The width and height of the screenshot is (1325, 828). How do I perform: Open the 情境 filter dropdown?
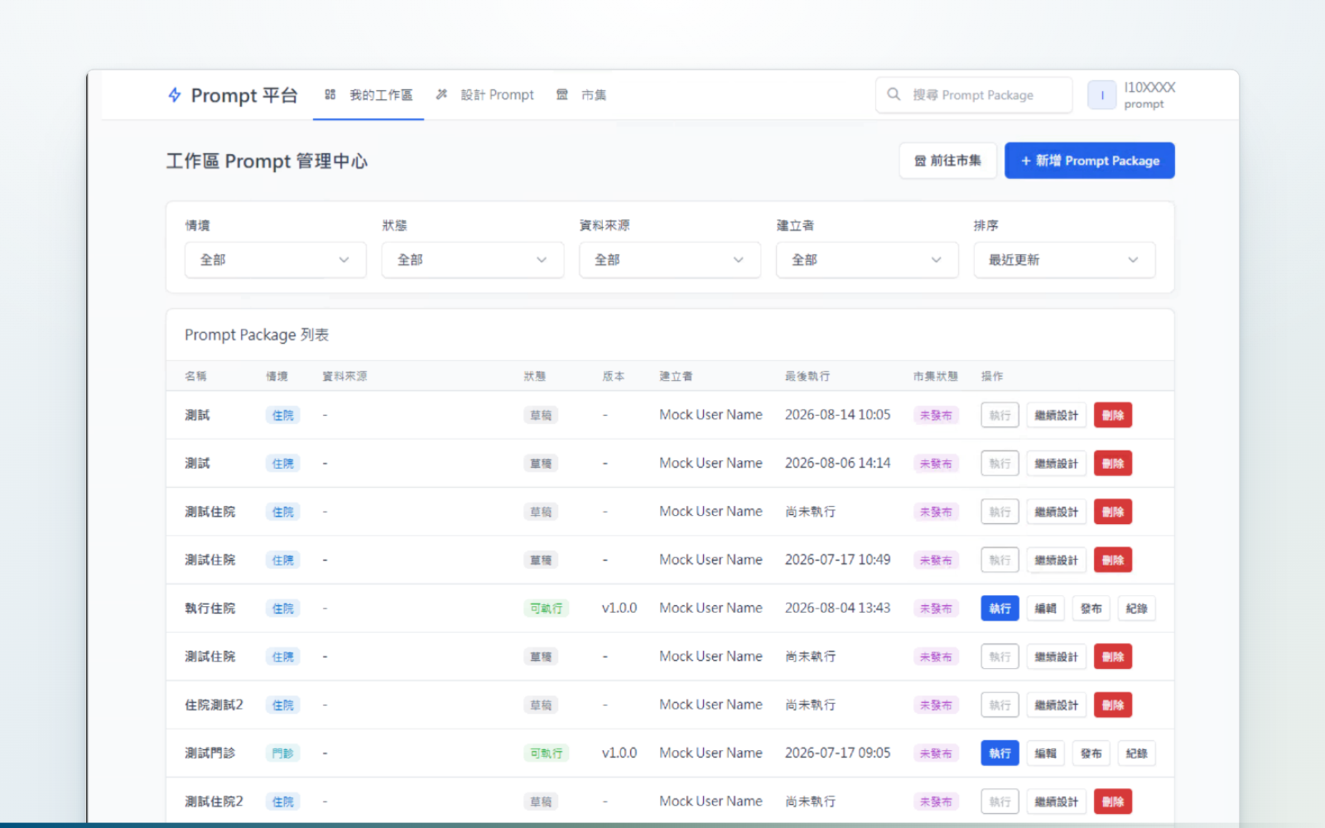[x=275, y=260]
